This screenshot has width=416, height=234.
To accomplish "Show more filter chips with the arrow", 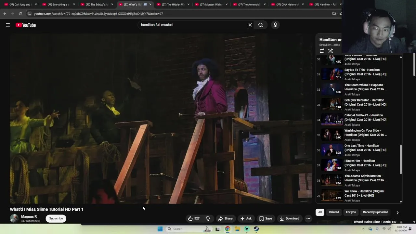I will 397,213.
